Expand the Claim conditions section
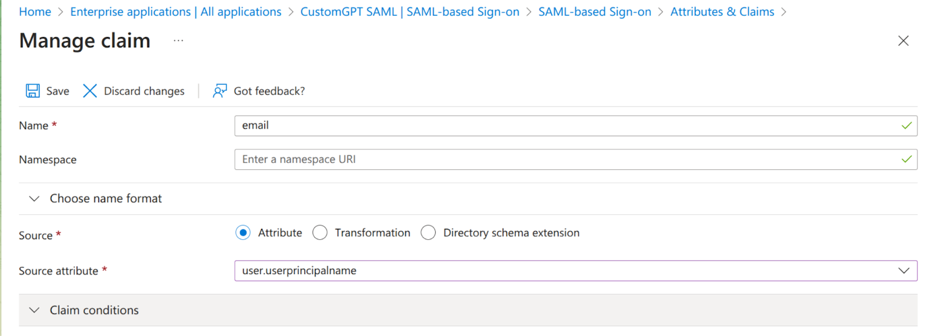Image resolution: width=928 pixels, height=336 pixels. click(34, 311)
